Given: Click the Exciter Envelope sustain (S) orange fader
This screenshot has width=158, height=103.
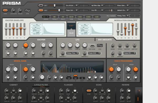Looking at the screenshot, I should [21, 28].
